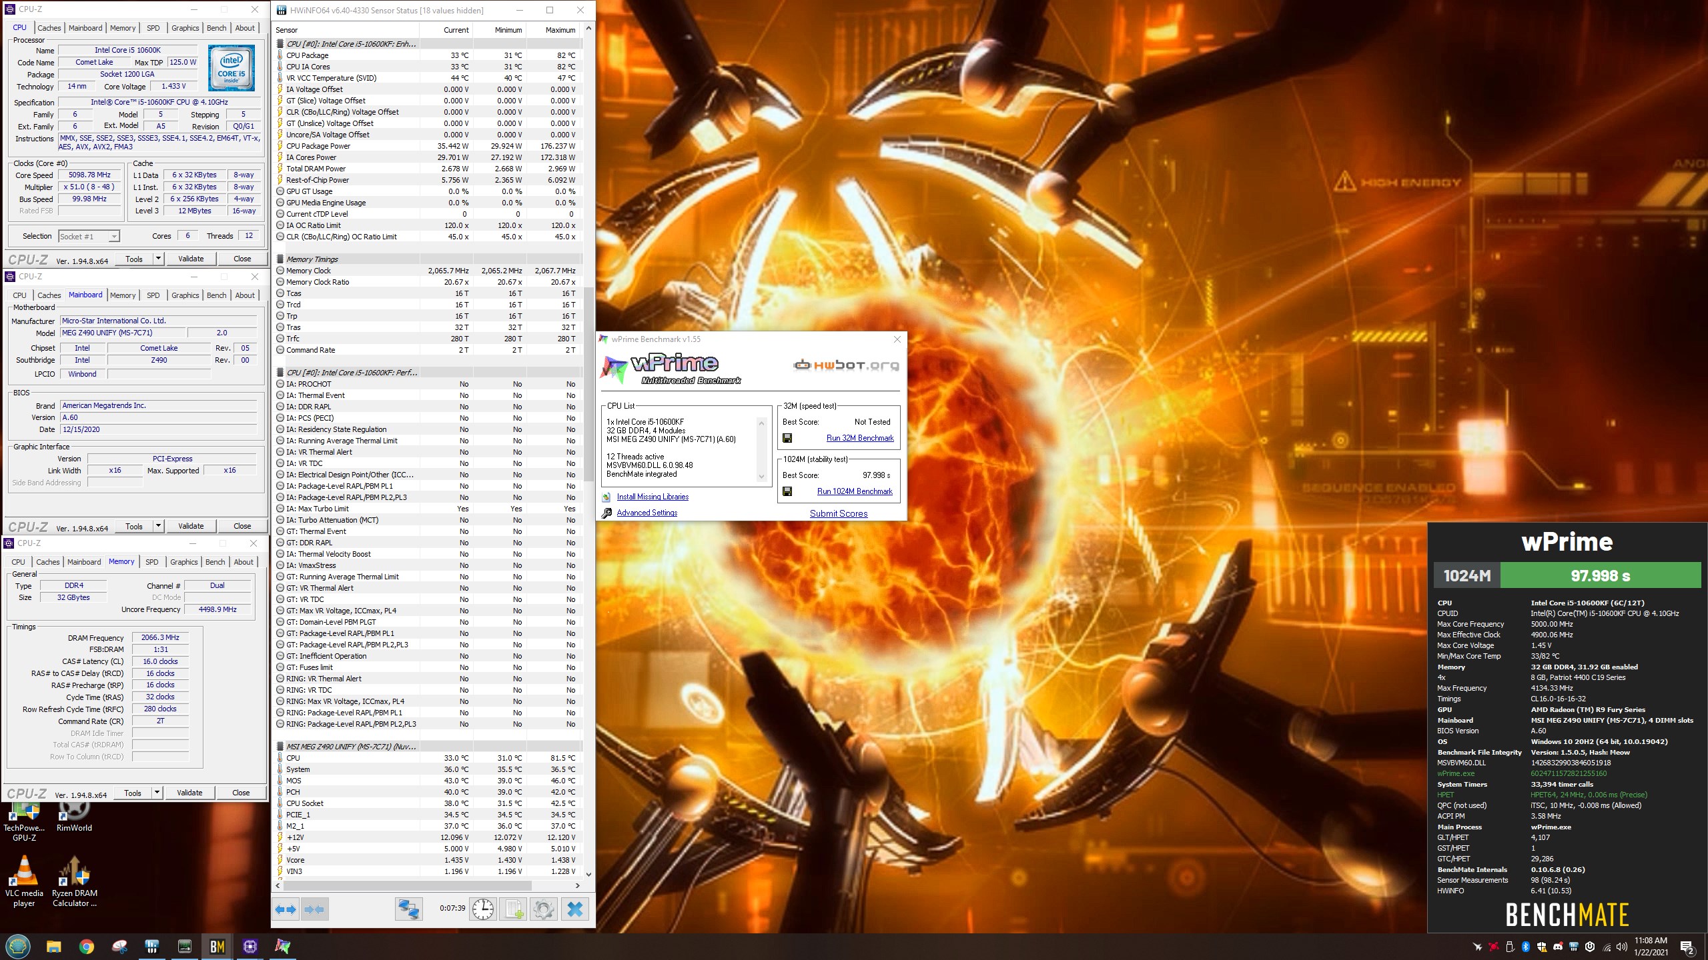Image resolution: width=1708 pixels, height=960 pixels.
Task: Click HWiNFO vertical scrollbar thumb
Action: click(x=588, y=383)
